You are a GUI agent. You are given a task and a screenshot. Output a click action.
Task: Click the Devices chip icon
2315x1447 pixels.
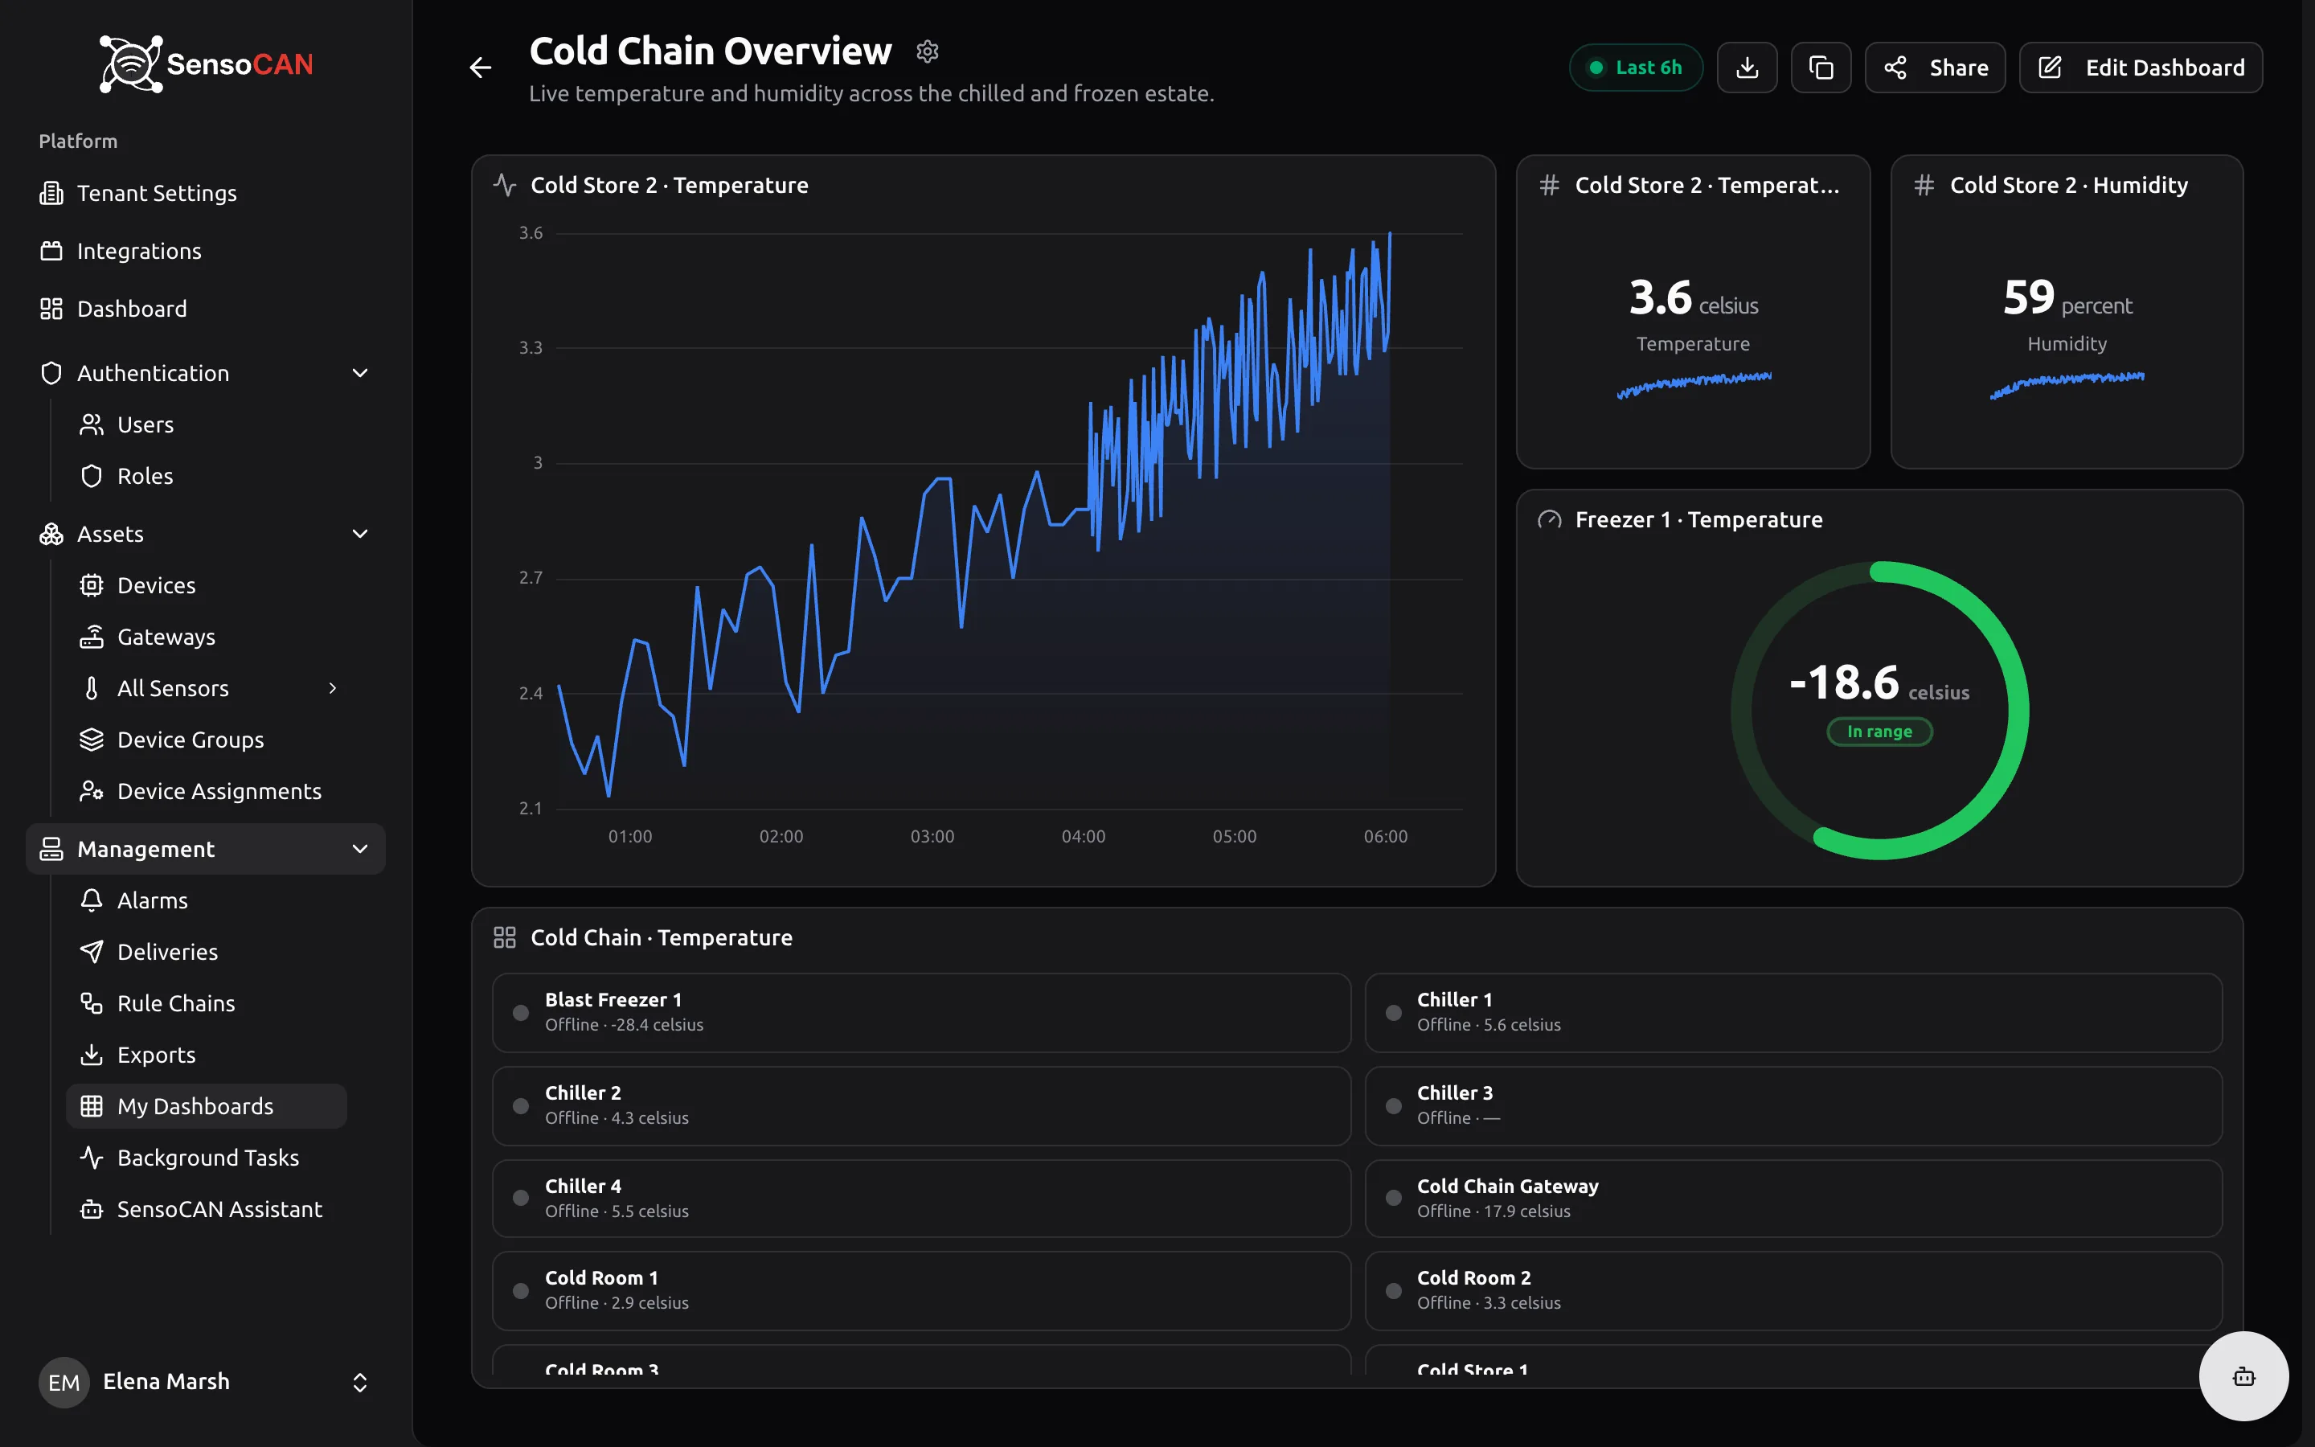pos(92,586)
